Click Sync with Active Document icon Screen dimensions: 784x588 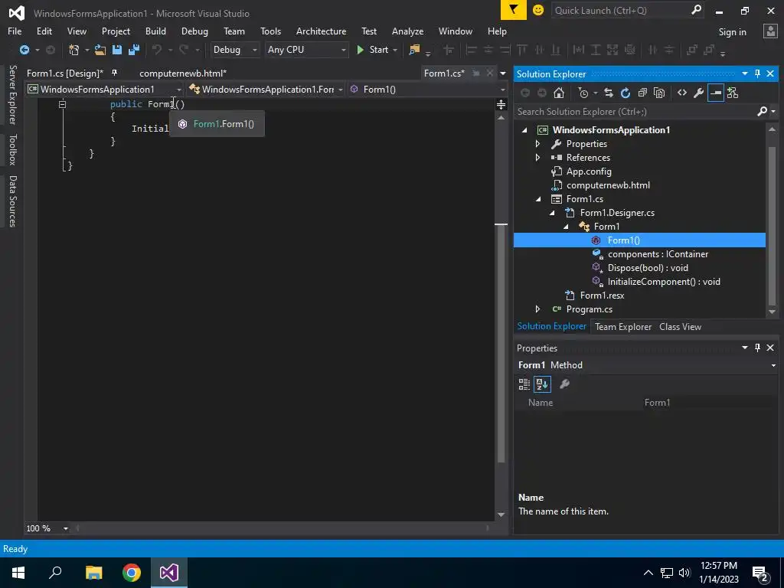point(609,93)
